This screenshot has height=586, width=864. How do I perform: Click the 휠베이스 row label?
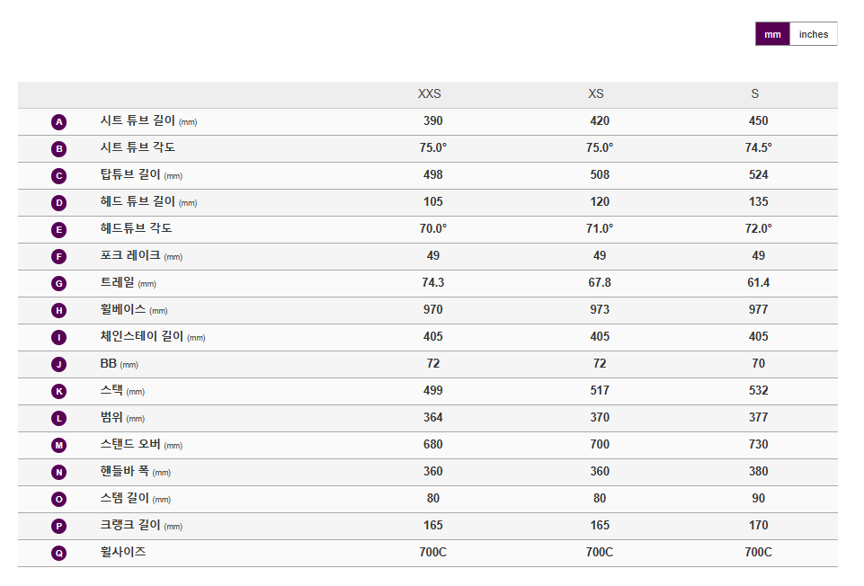tap(122, 310)
